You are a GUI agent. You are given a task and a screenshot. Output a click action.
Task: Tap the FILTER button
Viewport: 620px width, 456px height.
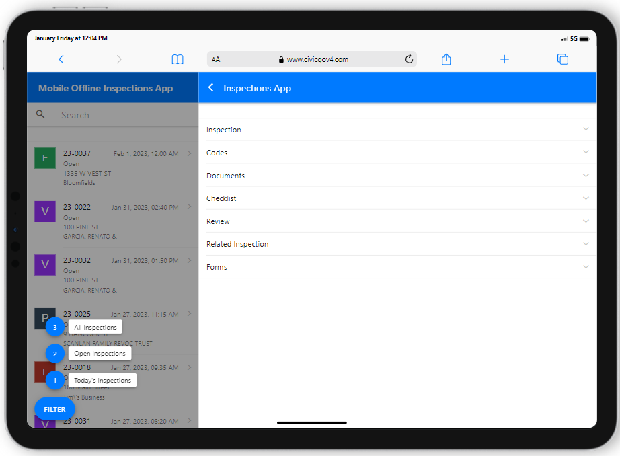pos(54,409)
